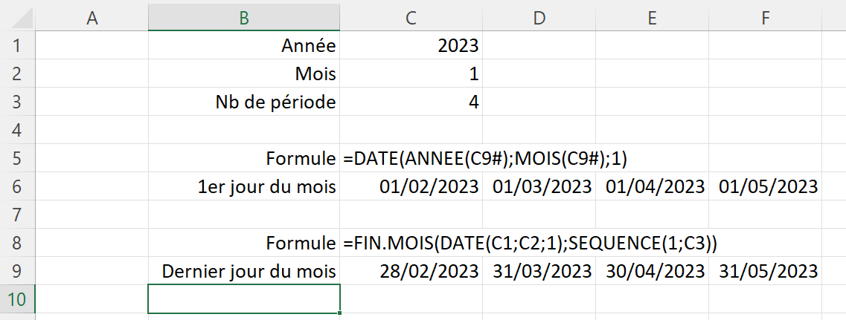Select the Nb de période label cell
Viewport: 846px width, 320px height.
244,102
